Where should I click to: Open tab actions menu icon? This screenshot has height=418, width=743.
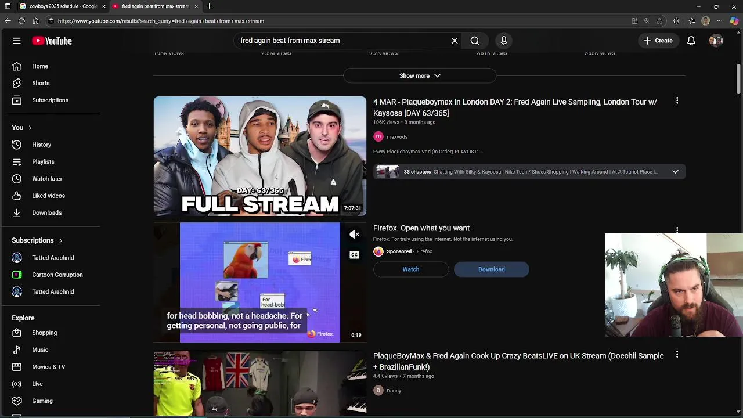click(8, 6)
